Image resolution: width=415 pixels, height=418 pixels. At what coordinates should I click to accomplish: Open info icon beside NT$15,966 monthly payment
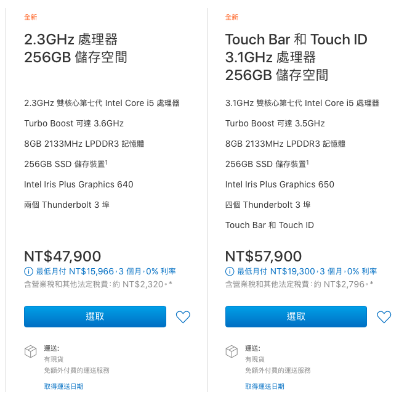[x=28, y=271]
